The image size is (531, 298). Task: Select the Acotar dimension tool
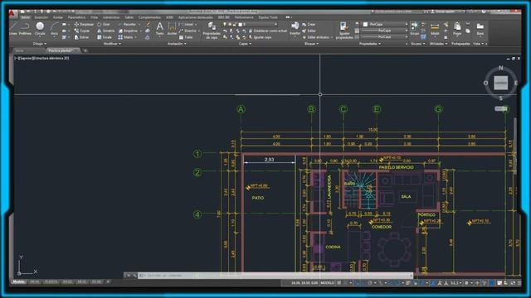[x=172, y=29]
